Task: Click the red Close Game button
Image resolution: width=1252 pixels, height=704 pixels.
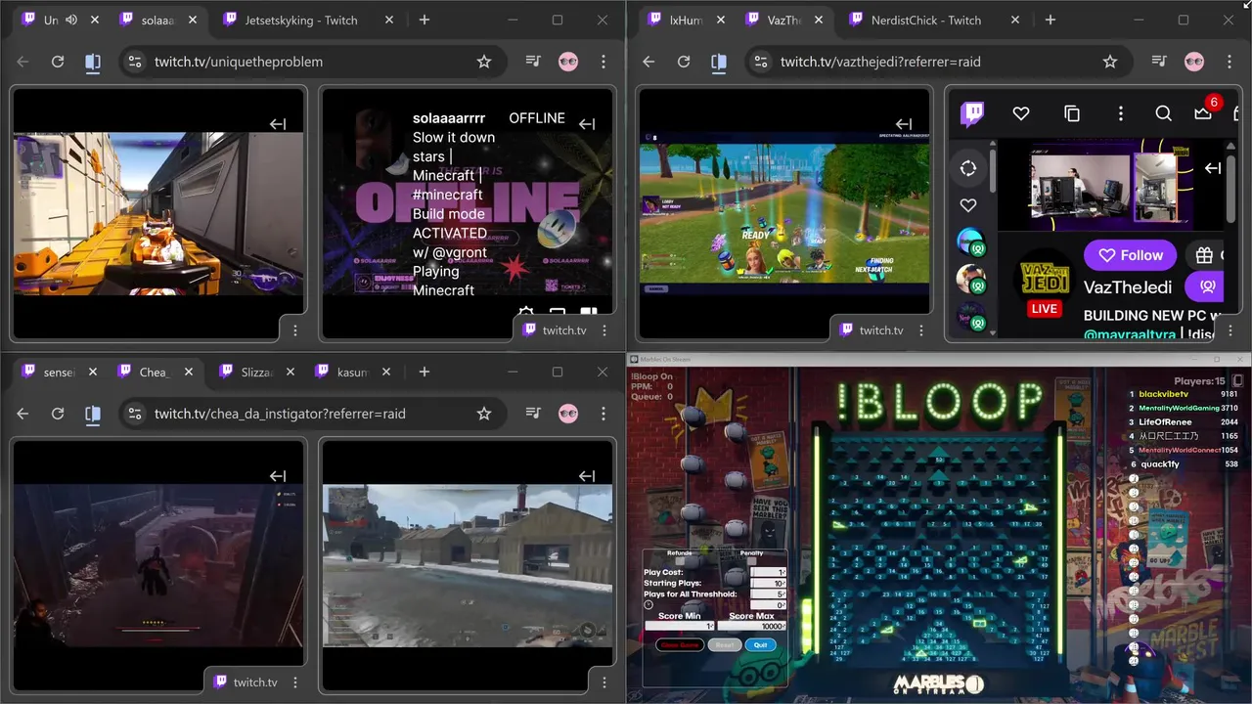Action: point(679,645)
